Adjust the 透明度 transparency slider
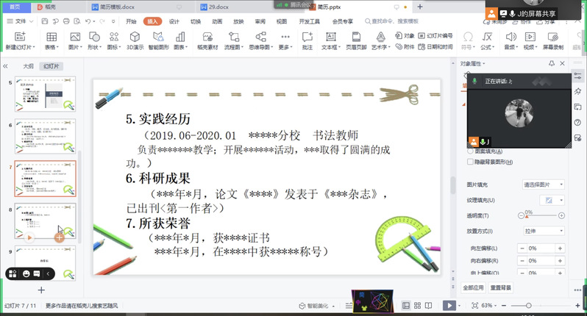The image size is (587, 316). [541, 215]
